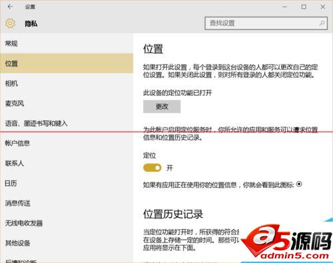333x263 pixels.
Task: Close the settings window
Action: pyautogui.click(x=323, y=7)
